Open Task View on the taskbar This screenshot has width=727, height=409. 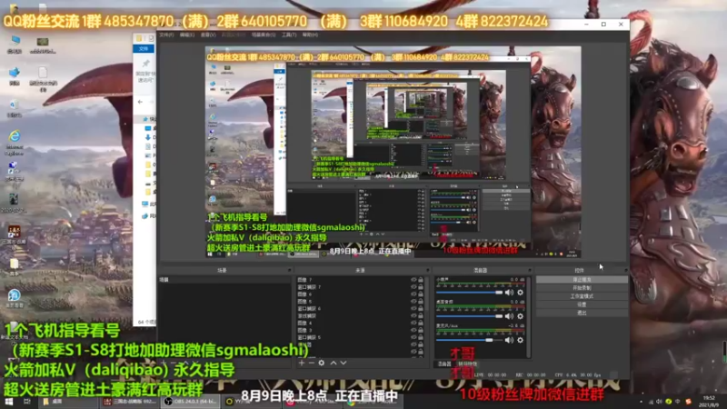tap(27, 401)
